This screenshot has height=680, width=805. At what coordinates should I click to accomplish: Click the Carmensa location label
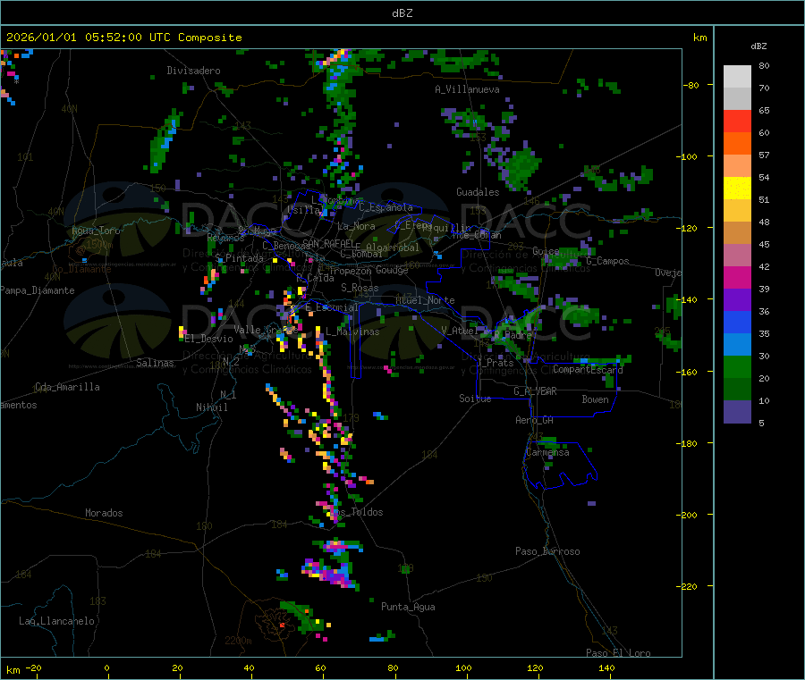click(547, 452)
